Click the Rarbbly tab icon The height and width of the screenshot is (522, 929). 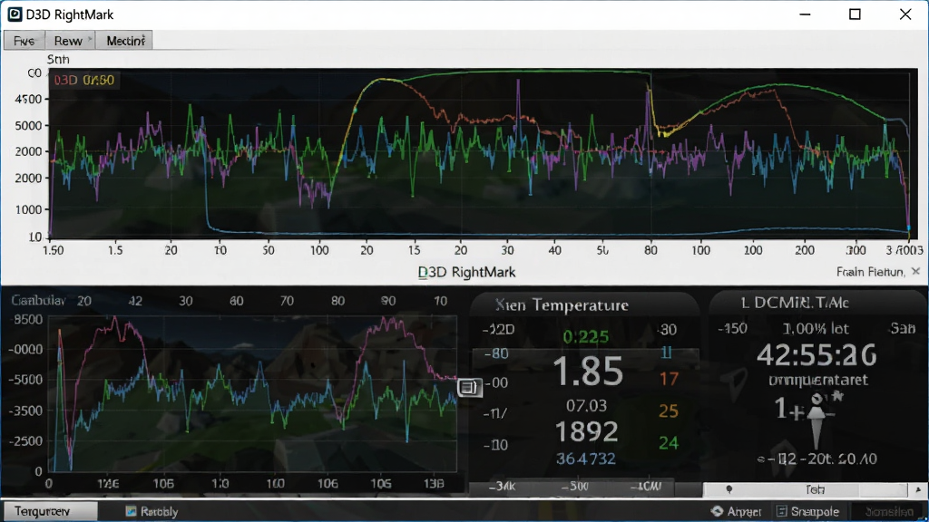coord(131,511)
